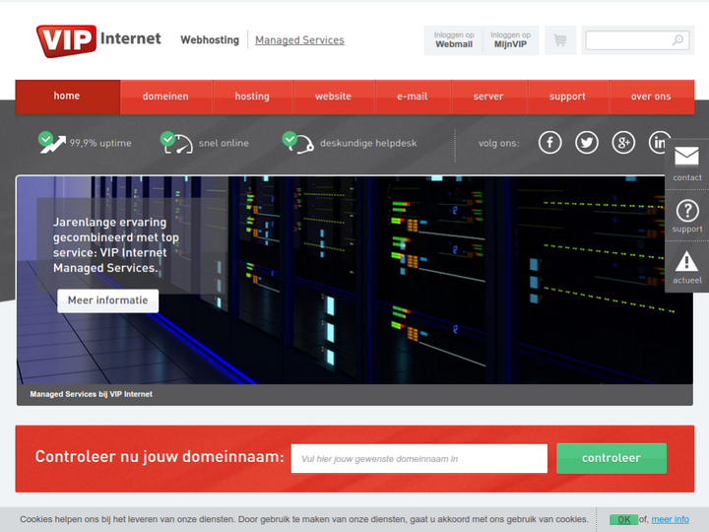The height and width of the screenshot is (532, 709).
Task: Open the shopping cart icon
Action: 560,40
